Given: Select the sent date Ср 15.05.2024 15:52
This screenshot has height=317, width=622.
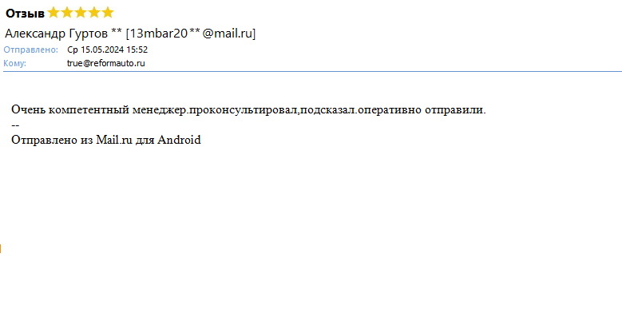Looking at the screenshot, I should click(x=108, y=50).
